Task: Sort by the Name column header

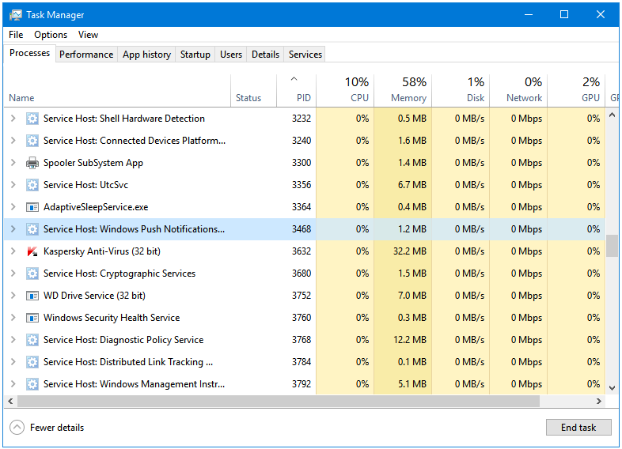Action: [117, 91]
